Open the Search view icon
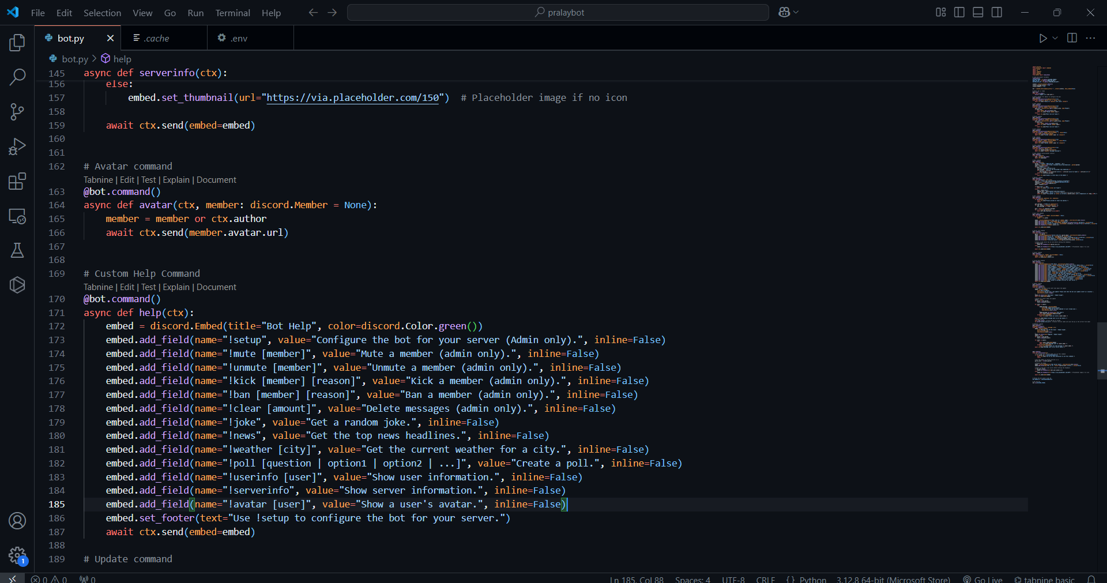 (x=17, y=77)
